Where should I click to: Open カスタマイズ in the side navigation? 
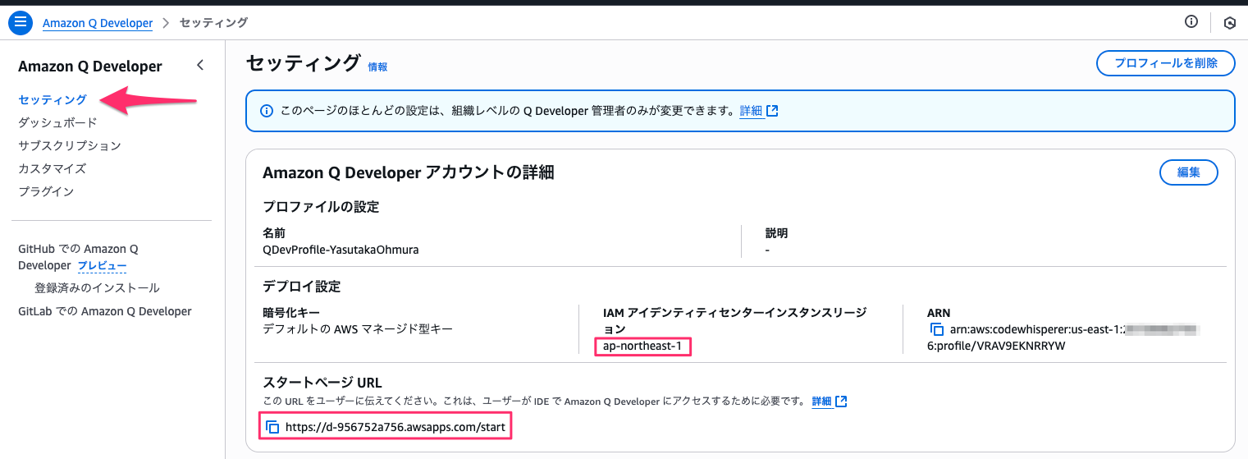[x=52, y=168]
